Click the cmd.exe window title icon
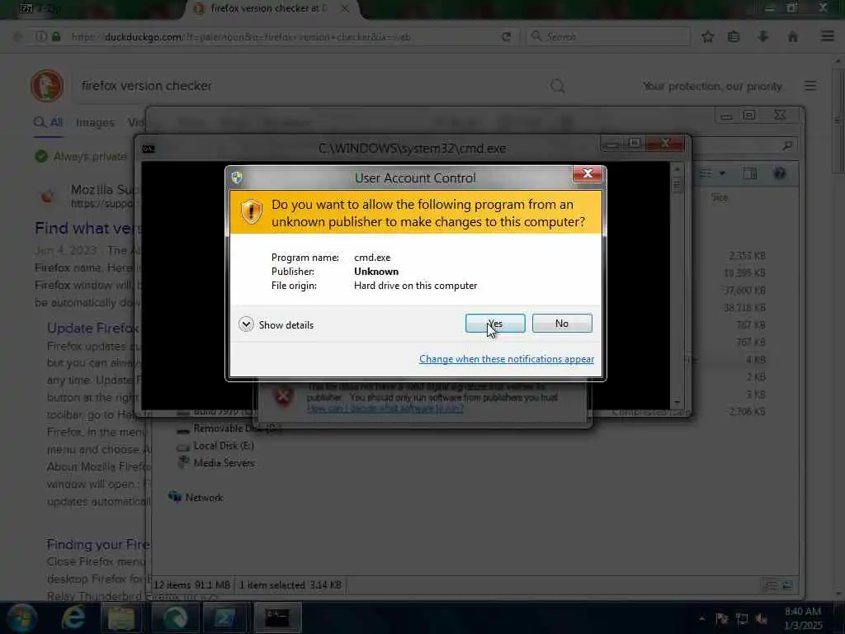845x634 pixels. point(149,149)
